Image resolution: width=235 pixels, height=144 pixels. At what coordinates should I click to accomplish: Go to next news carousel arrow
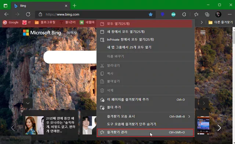[x=219, y=128]
